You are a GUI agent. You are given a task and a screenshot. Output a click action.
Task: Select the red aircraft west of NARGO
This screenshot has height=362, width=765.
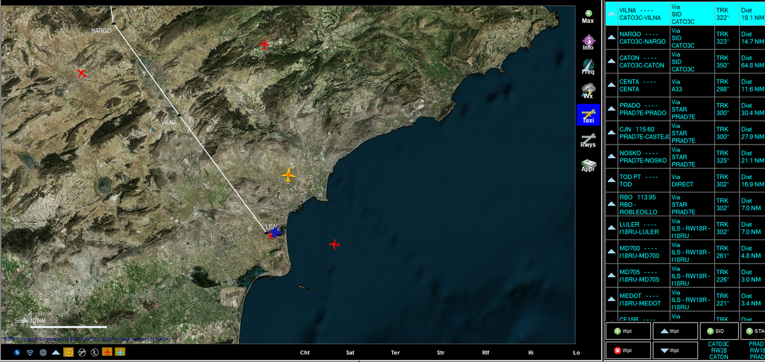click(x=82, y=73)
